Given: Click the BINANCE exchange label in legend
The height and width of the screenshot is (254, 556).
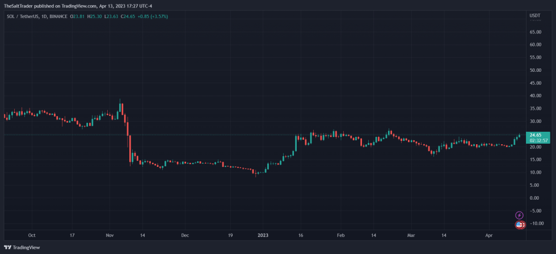Looking at the screenshot, I should [x=58, y=16].
